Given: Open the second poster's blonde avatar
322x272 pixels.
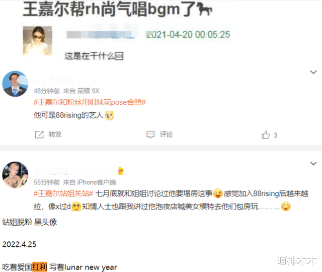Looking at the screenshot, I should click(15, 175).
